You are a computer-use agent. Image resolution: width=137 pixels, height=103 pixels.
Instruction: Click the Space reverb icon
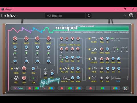[94, 78]
